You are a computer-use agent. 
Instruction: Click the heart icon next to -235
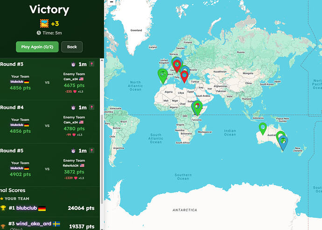75,92
